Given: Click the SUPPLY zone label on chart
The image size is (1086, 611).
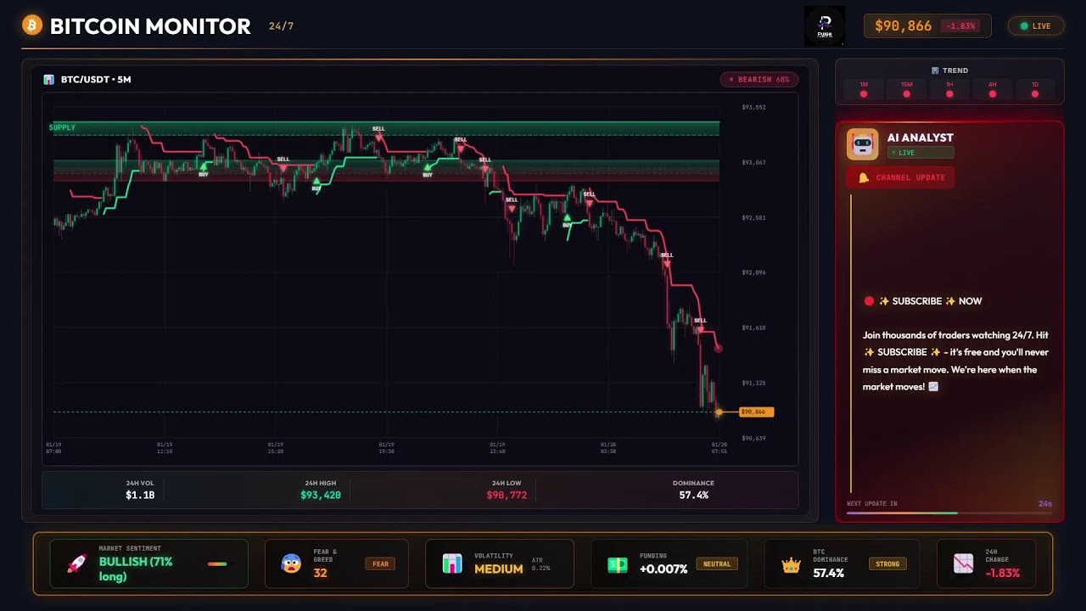Looking at the screenshot, I should coord(62,127).
